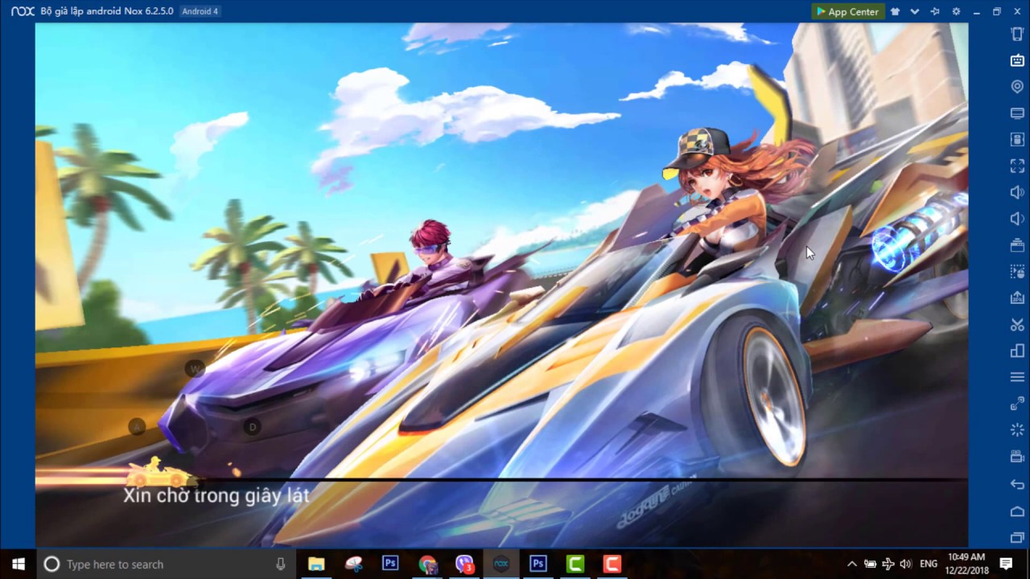
Task: Click the Android home button in Nox sidebar
Action: [x=1017, y=511]
